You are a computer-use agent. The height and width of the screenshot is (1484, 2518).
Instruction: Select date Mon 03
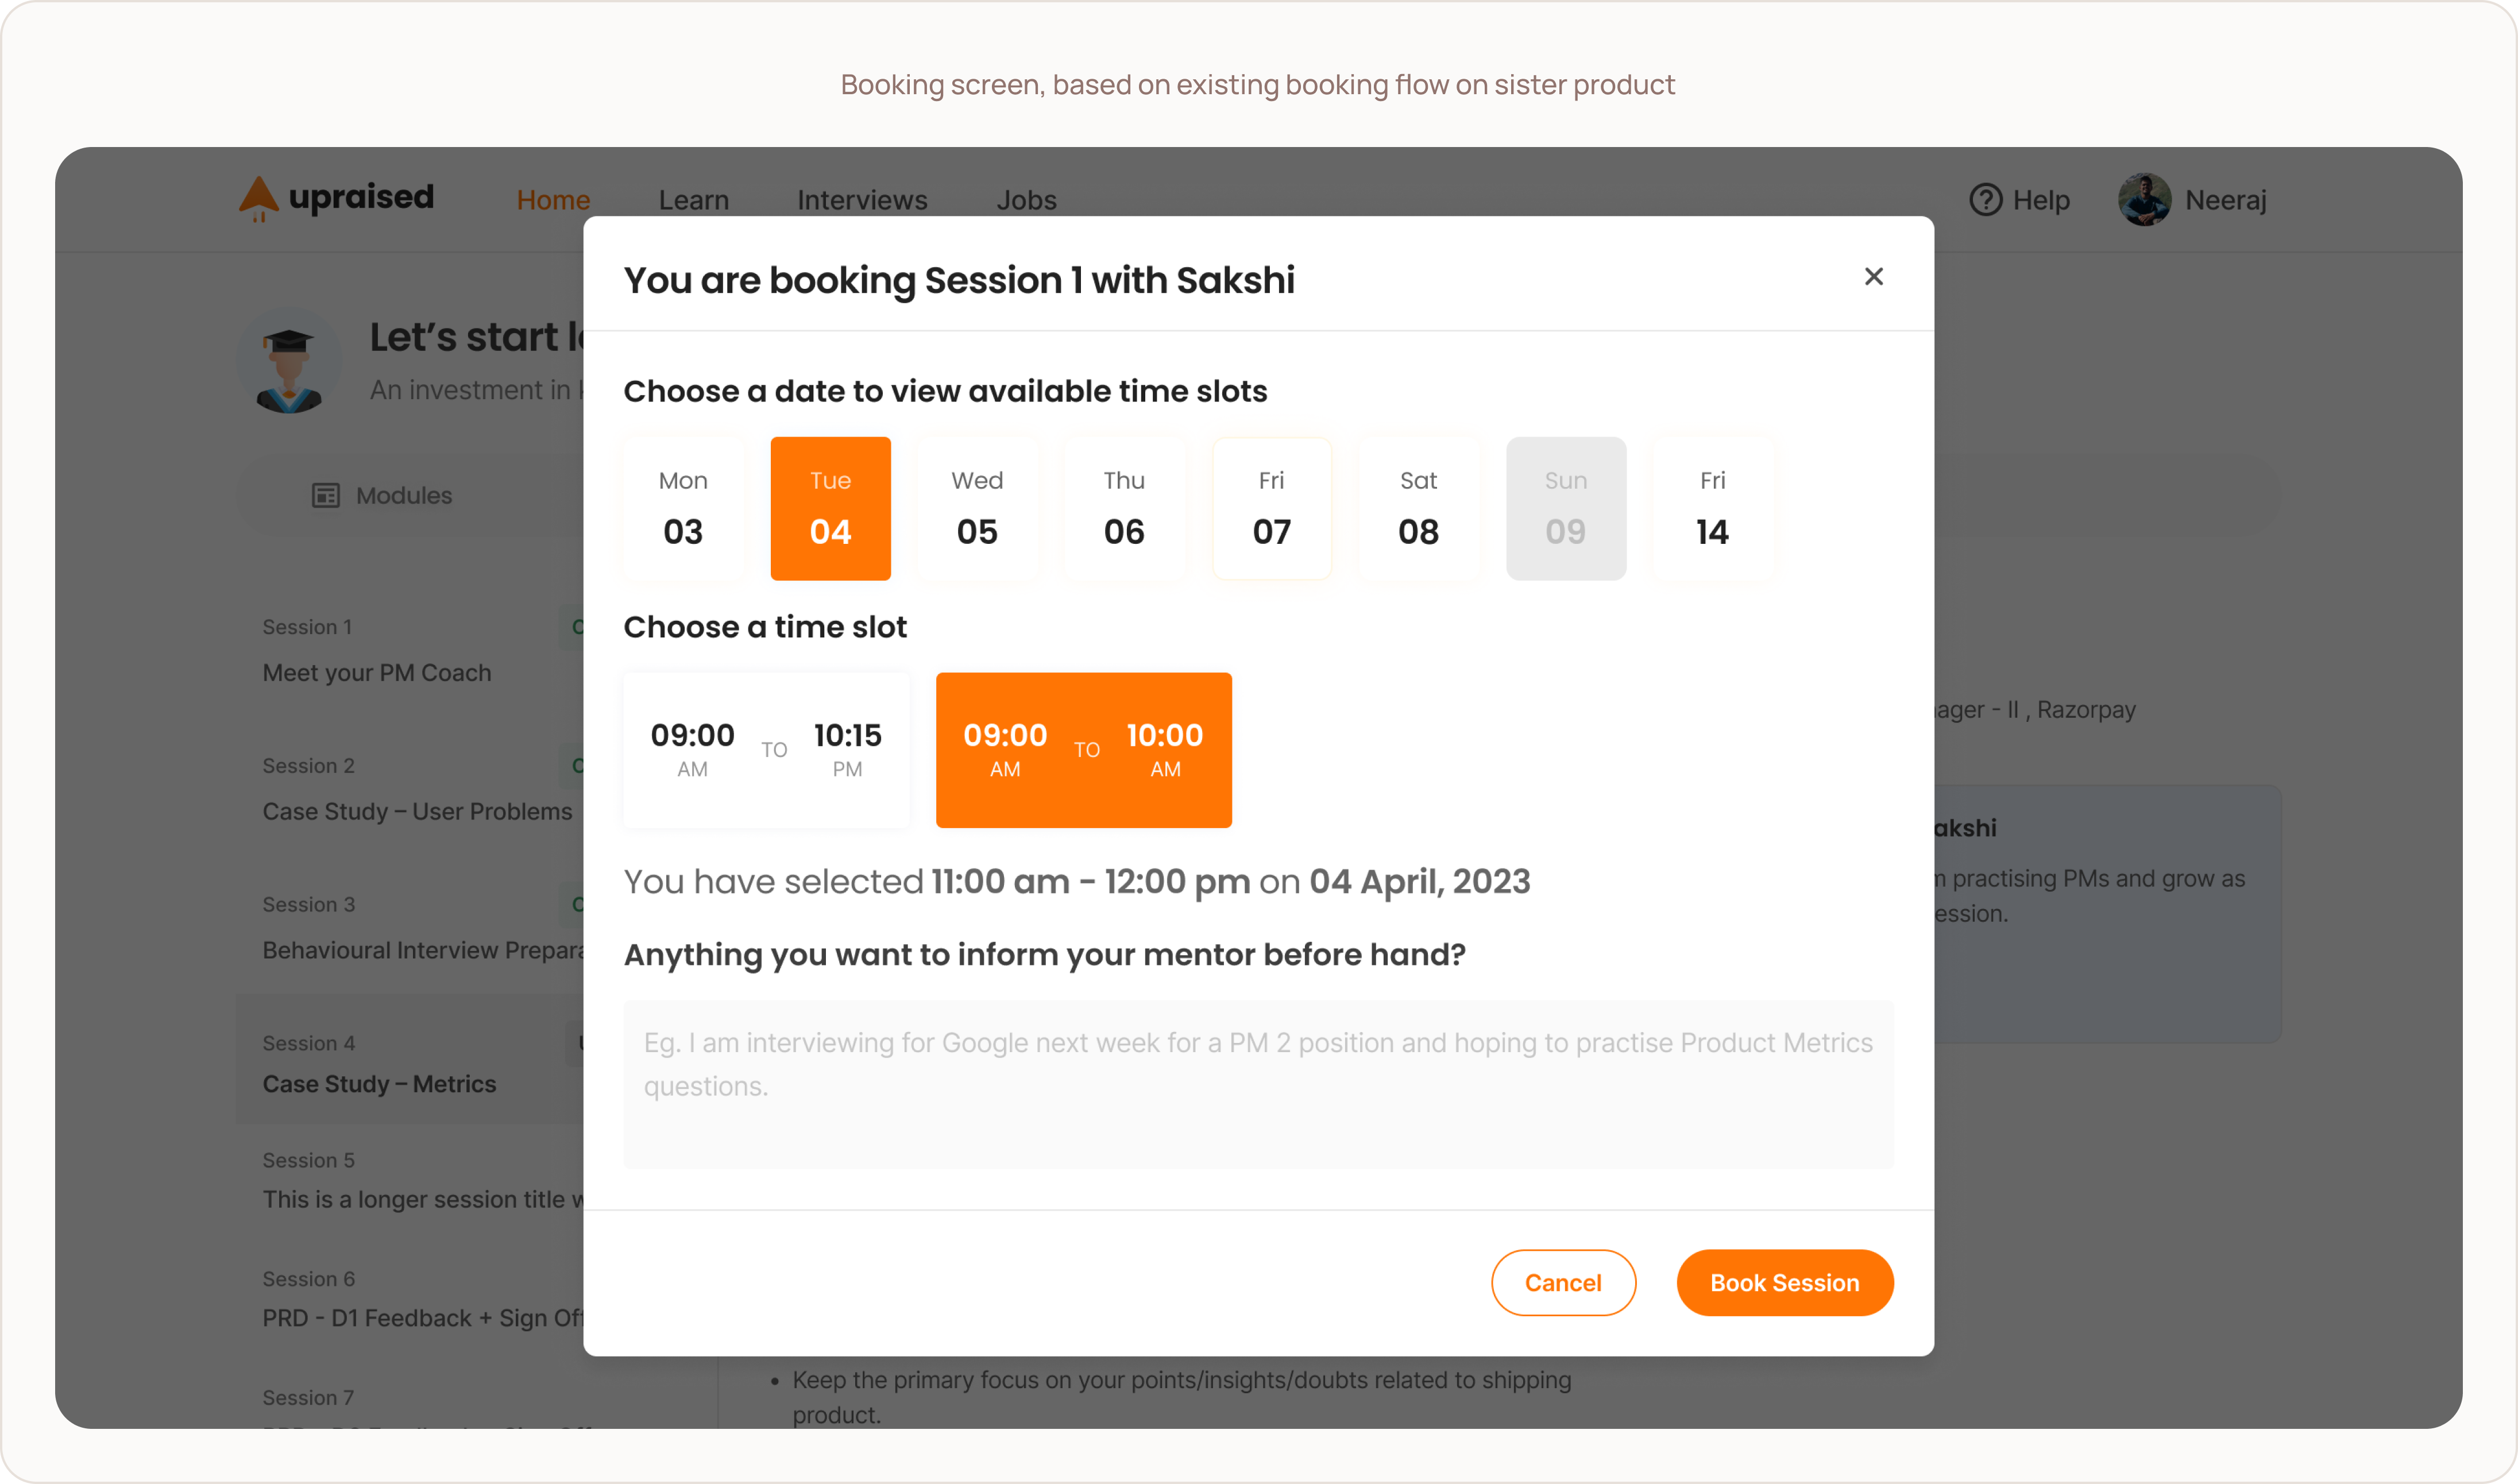(683, 508)
